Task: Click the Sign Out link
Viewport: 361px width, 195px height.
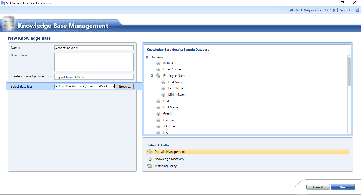Action: tap(346, 10)
